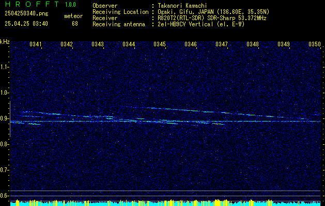Click the Observer field label
This screenshot has height=206, width=325.
[105, 6]
